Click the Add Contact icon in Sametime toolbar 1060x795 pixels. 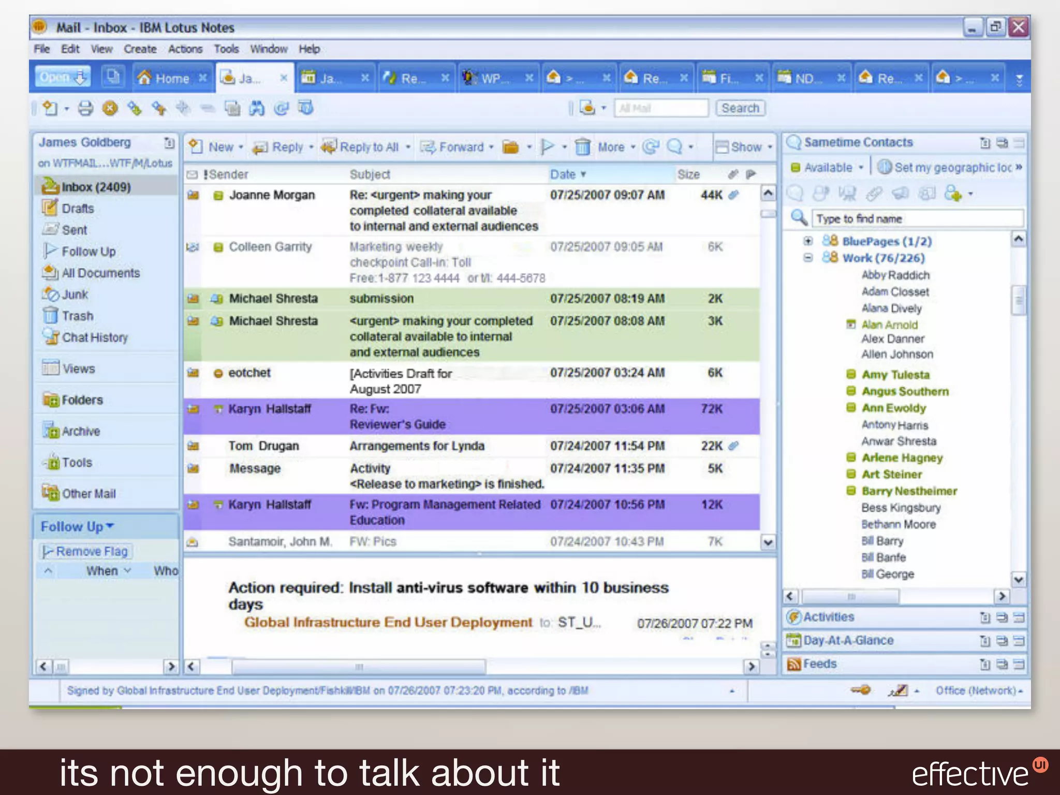[x=953, y=194]
